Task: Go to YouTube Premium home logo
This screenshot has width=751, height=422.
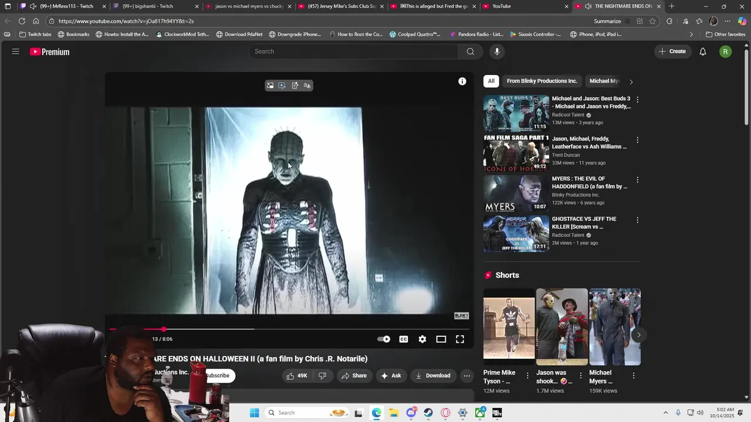Action: [x=50, y=52]
